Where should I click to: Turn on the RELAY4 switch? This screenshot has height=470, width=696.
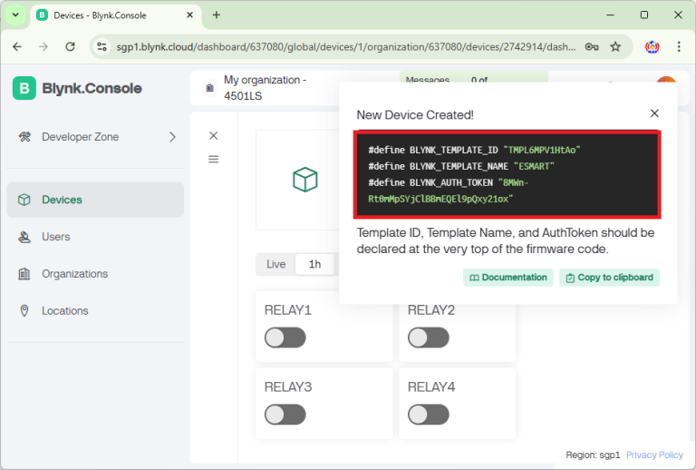point(428,415)
